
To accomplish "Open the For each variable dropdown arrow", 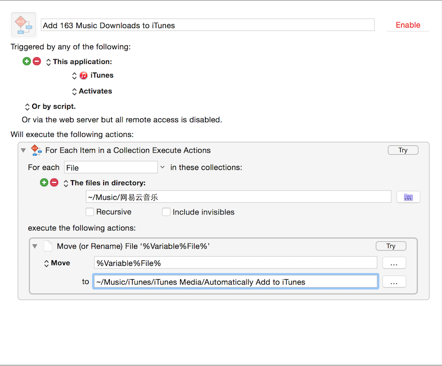I will [162, 167].
